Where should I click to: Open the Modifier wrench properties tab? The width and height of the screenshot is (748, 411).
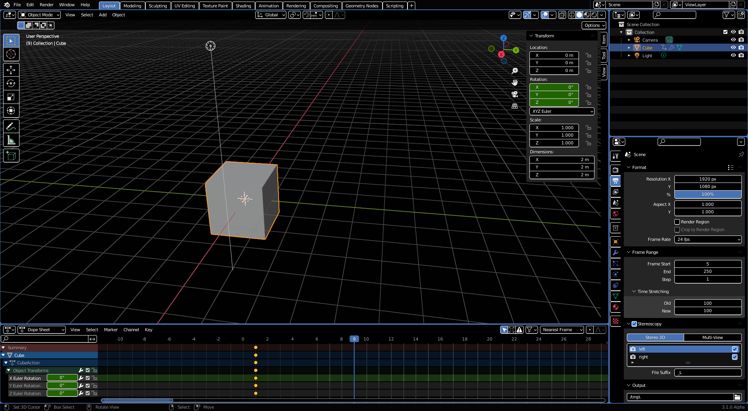point(616,253)
